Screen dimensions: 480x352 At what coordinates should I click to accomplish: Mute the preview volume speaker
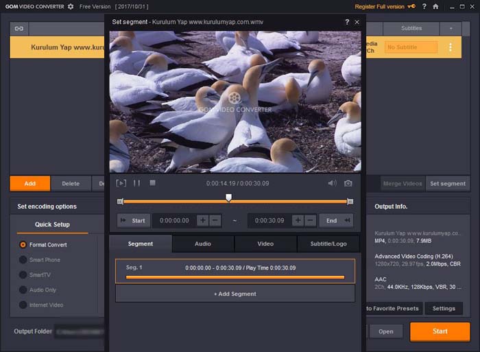pos(333,183)
